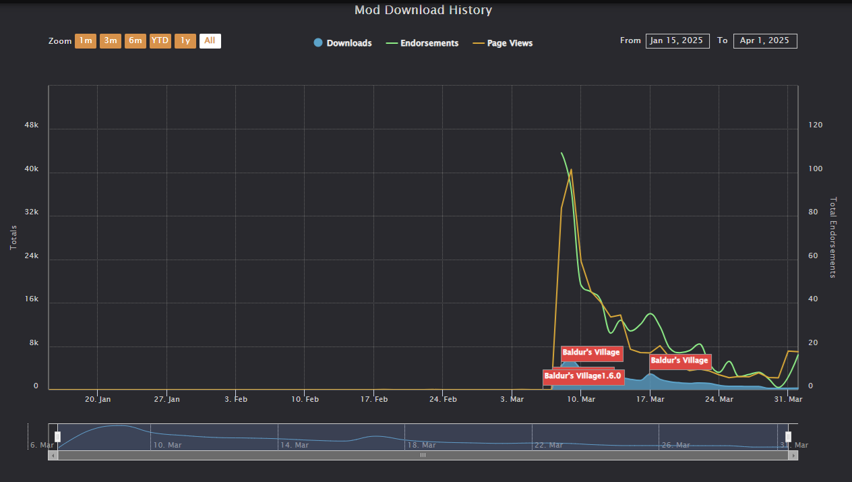Click the 3. Feb axis label
852x482 pixels.
point(236,399)
